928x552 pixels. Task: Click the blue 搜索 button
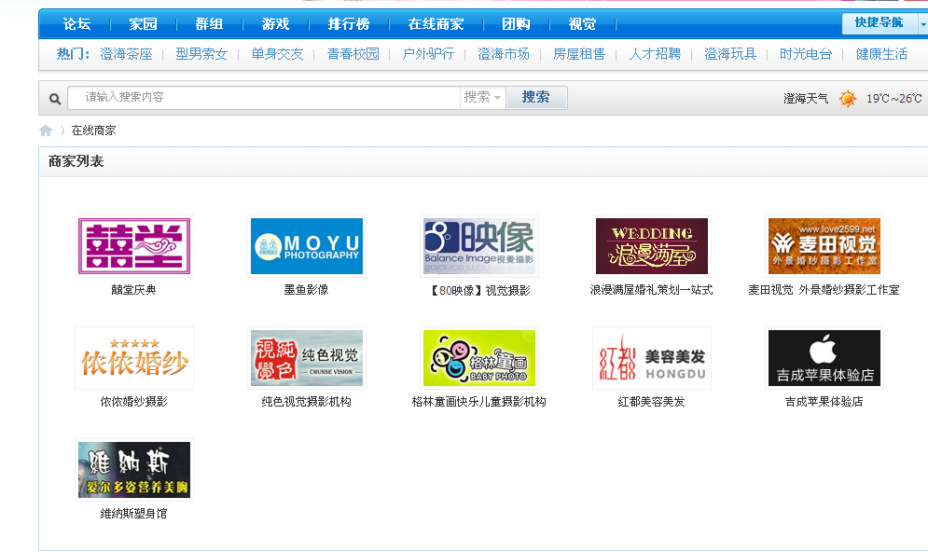coord(536,97)
